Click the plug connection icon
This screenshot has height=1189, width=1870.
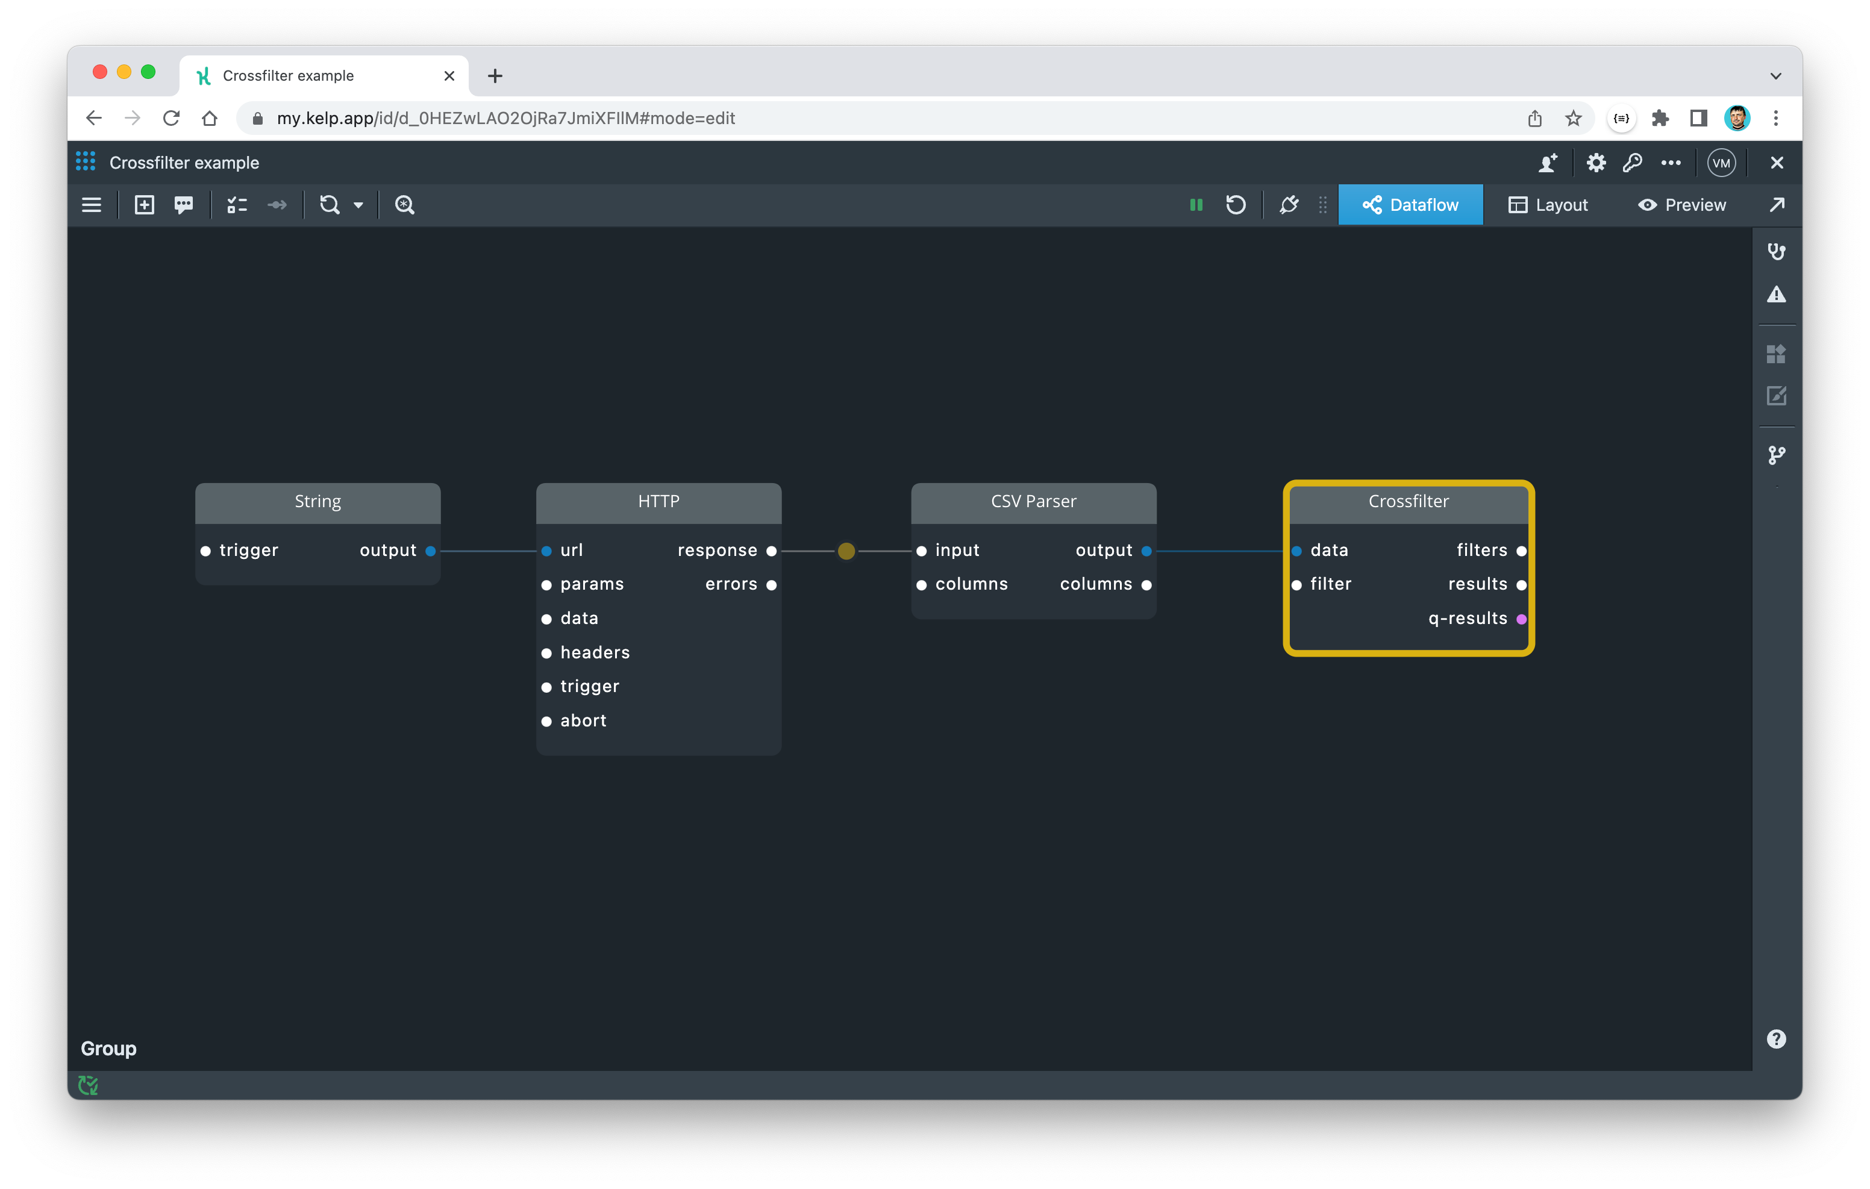click(x=1289, y=205)
